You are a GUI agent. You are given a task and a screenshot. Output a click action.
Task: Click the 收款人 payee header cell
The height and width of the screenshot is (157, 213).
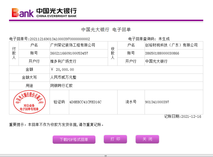tap(113, 53)
